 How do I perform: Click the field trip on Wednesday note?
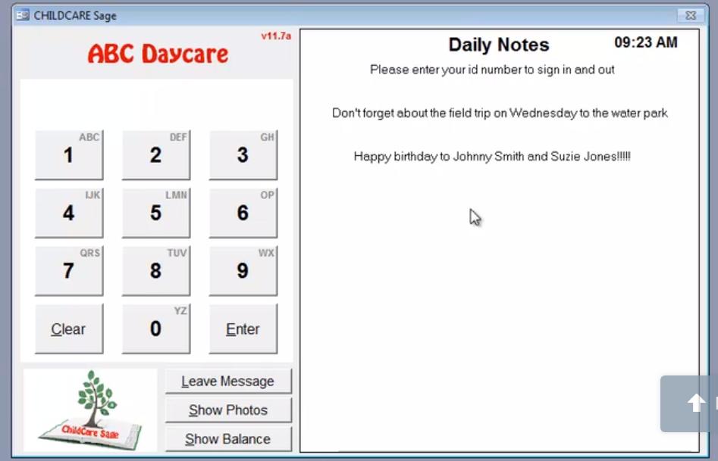coord(500,113)
